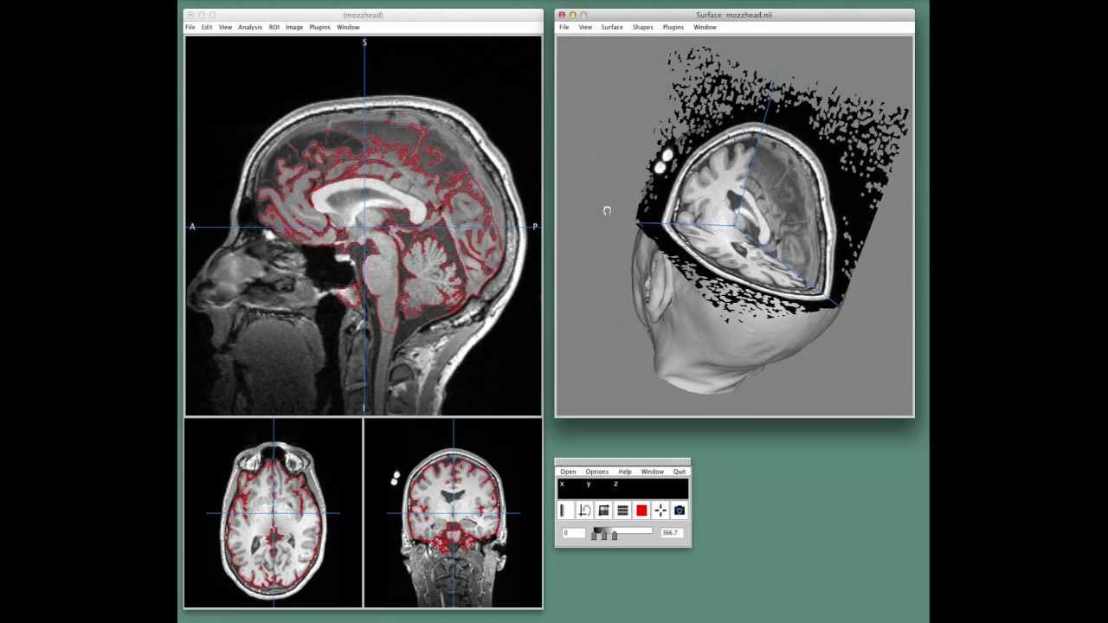The image size is (1108, 623).
Task: Open the Window menu in tool panel
Action: (x=653, y=472)
